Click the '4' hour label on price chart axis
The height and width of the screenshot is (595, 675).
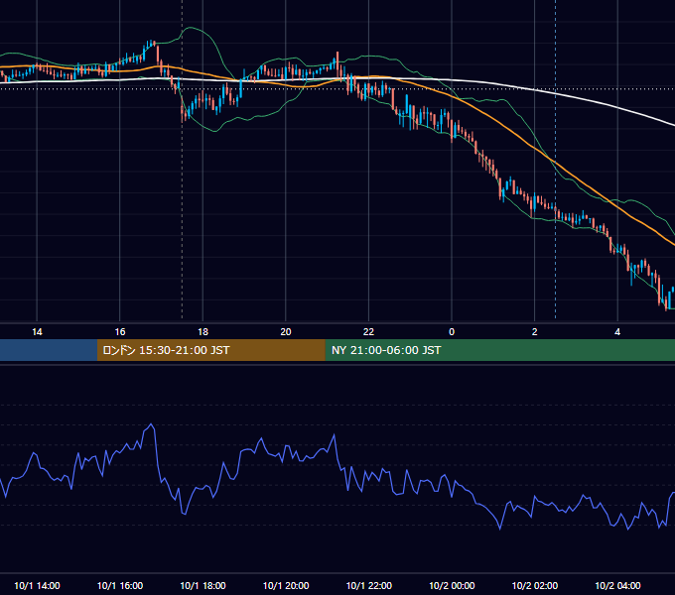click(x=617, y=332)
